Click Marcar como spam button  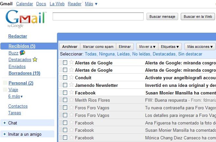[98, 47]
